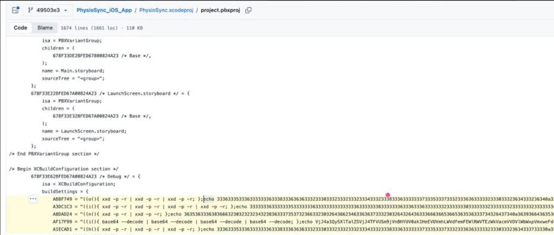Click the line 'name = Main.storyboard;'
Screen dimensions: 554x235
[73, 71]
